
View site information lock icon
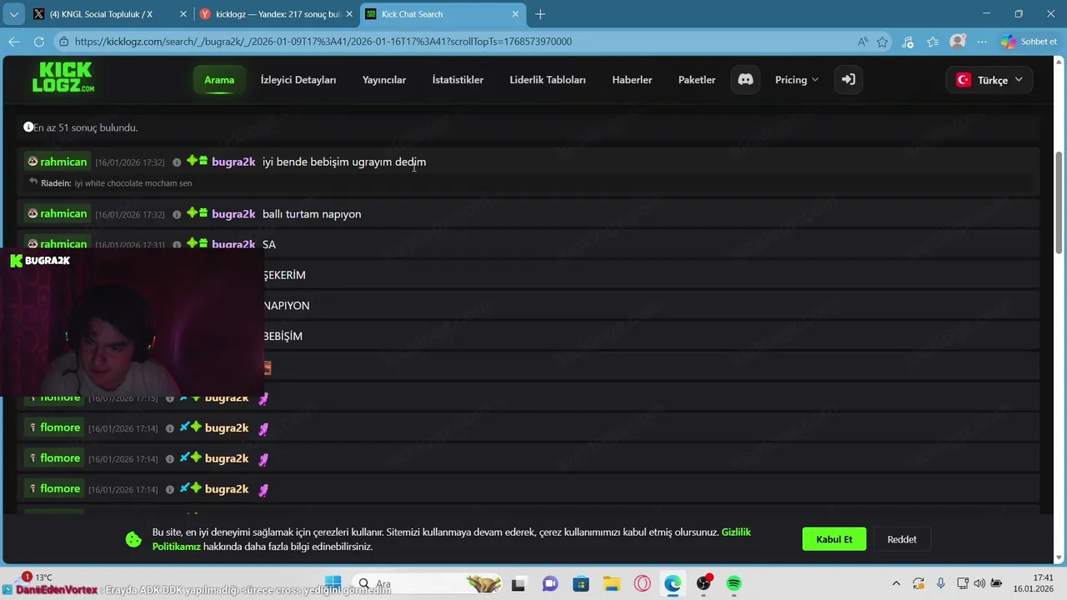coord(63,42)
